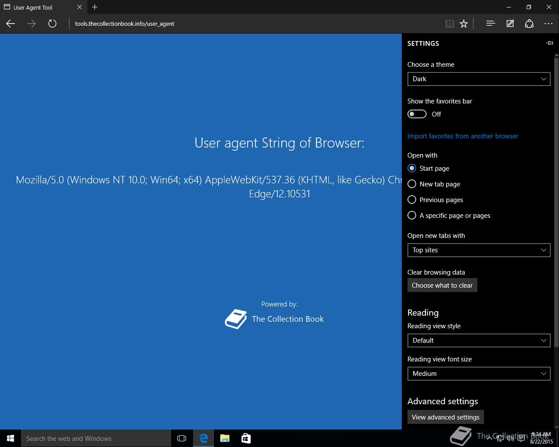Make a Web Note
The image size is (559, 447).
pyautogui.click(x=510, y=24)
